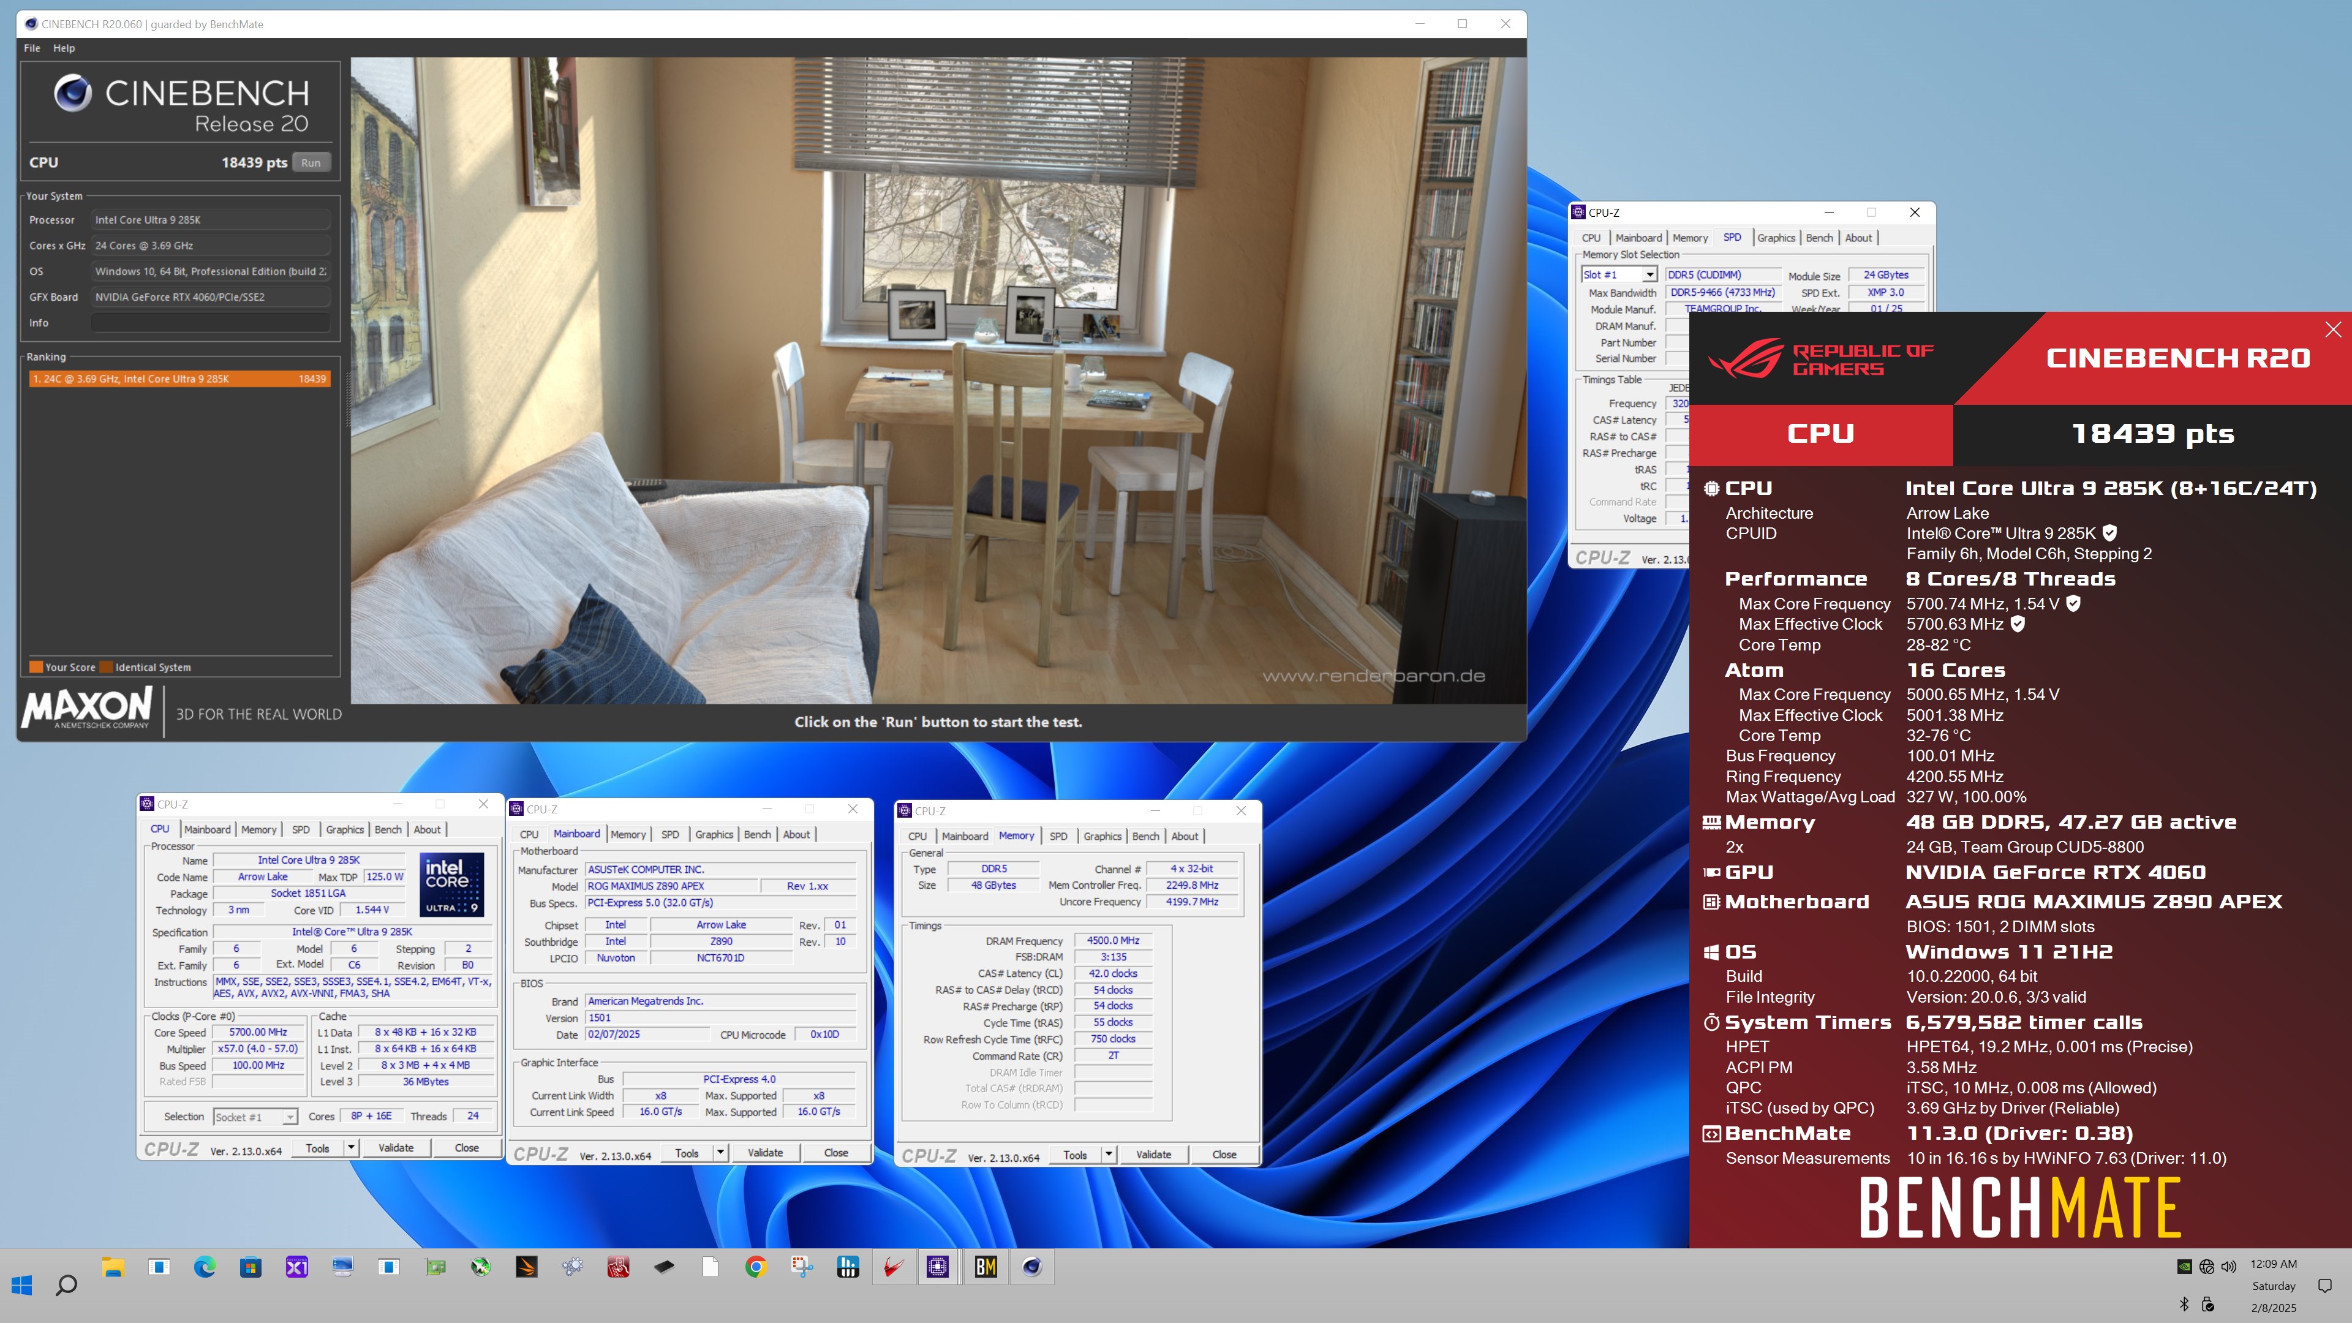Image resolution: width=2352 pixels, height=1323 pixels.
Task: Expand Tools arrow in CPU-Z Mainboard window
Action: click(720, 1152)
